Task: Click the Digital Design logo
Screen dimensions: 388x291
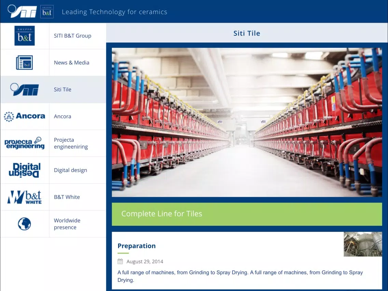Action: [x=25, y=170]
